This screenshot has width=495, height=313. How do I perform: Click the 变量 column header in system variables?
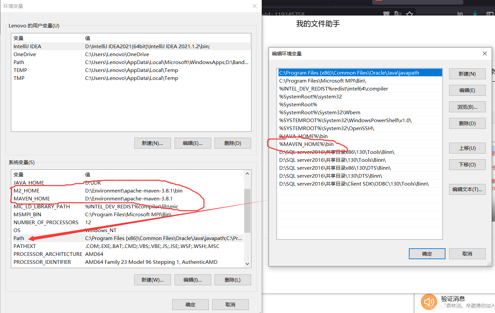pyautogui.click(x=47, y=174)
